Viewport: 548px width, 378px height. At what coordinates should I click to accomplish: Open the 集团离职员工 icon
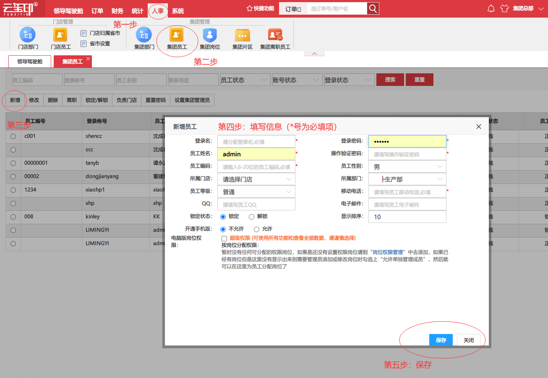point(275,35)
